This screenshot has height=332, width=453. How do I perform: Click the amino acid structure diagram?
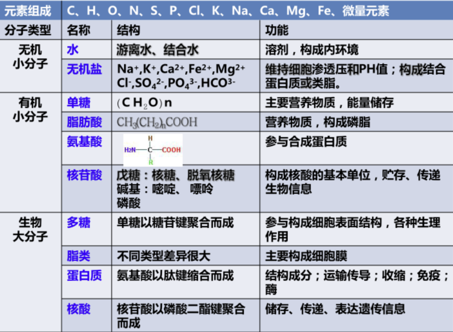(153, 150)
